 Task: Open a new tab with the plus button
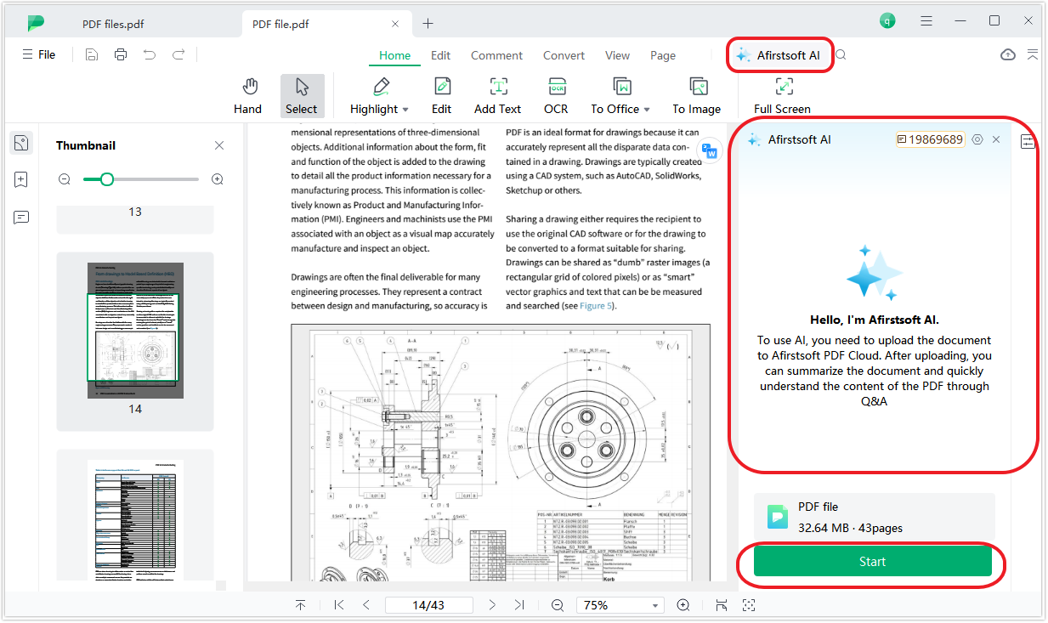coord(428,24)
